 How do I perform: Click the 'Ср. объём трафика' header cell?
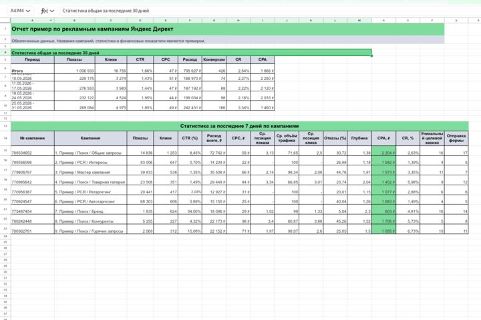click(287, 138)
